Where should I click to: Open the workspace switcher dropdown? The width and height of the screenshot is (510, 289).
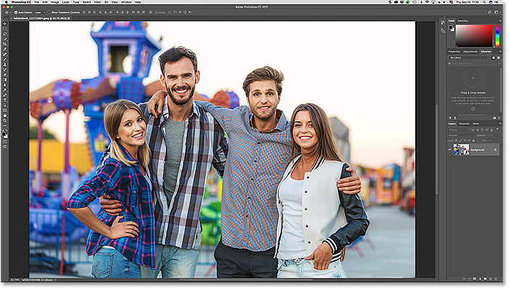point(497,12)
